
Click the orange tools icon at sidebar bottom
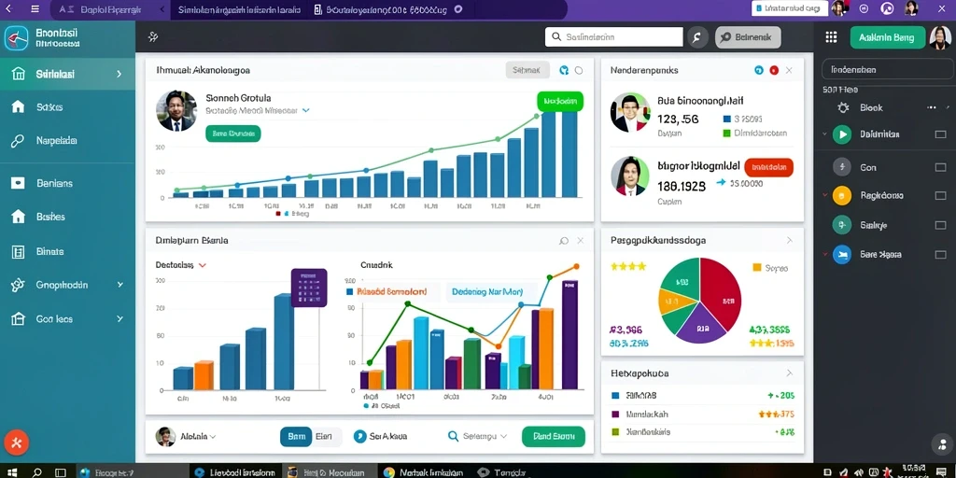pos(16,443)
